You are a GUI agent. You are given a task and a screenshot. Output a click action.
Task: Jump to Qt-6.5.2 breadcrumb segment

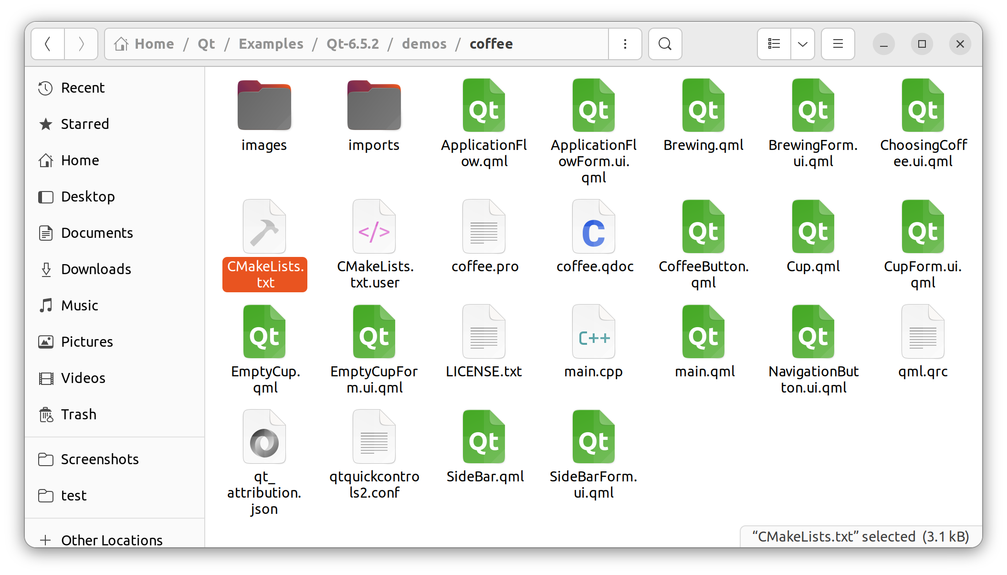click(352, 44)
